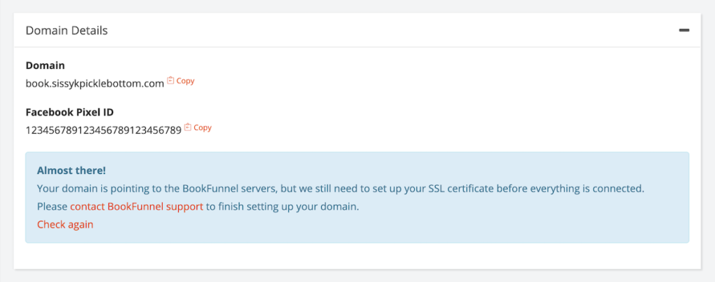
Task: Click the Almost there! heading
Action: (71, 171)
